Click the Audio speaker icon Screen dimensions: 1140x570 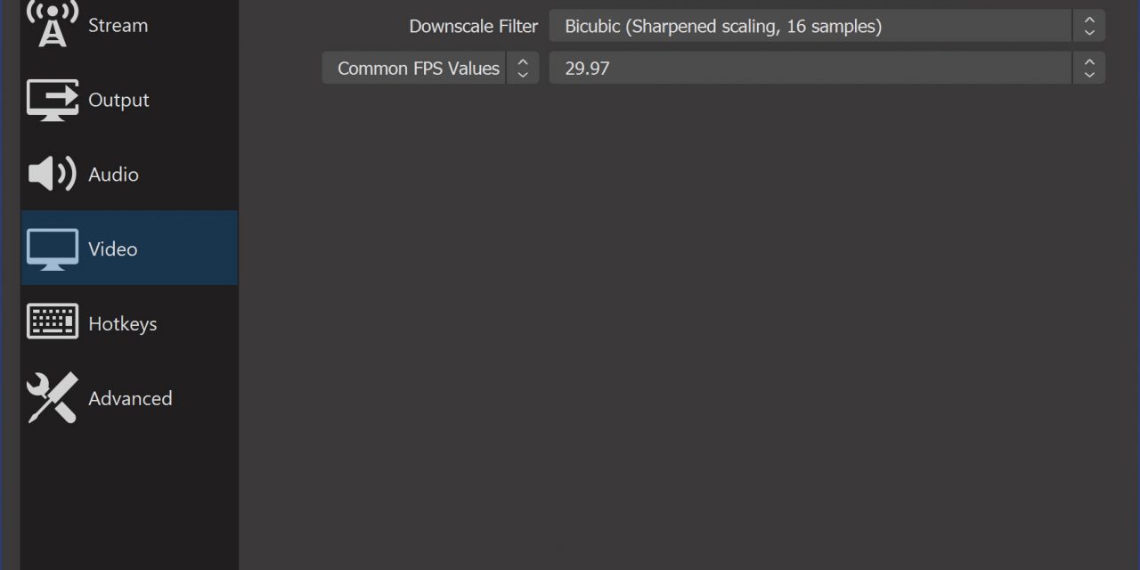pos(53,174)
